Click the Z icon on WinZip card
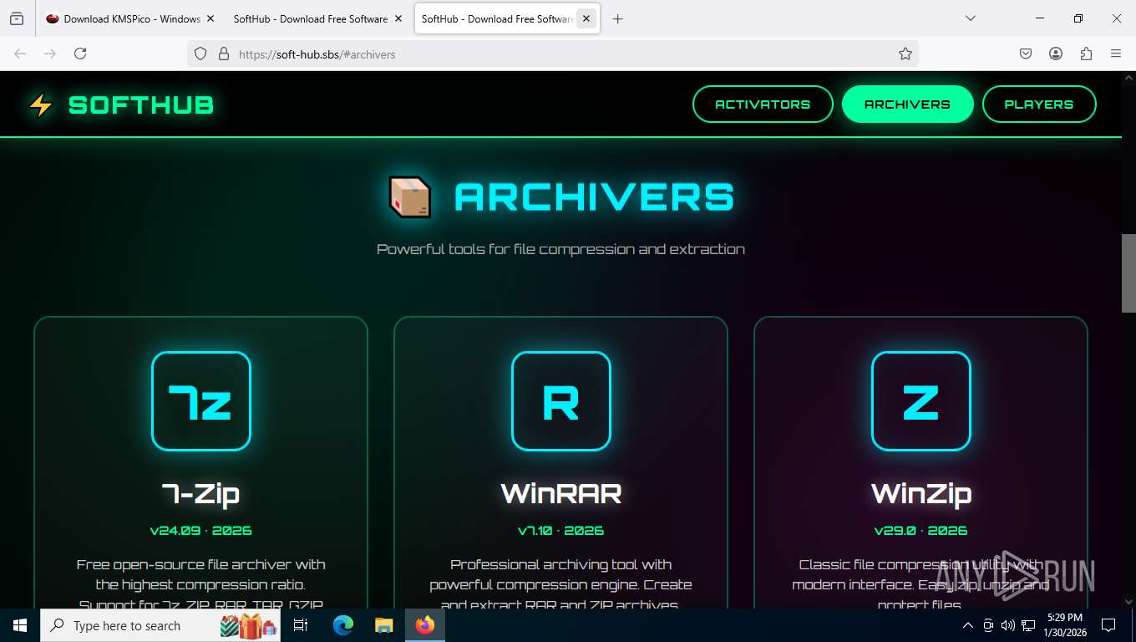This screenshot has height=642, width=1136. point(921,401)
